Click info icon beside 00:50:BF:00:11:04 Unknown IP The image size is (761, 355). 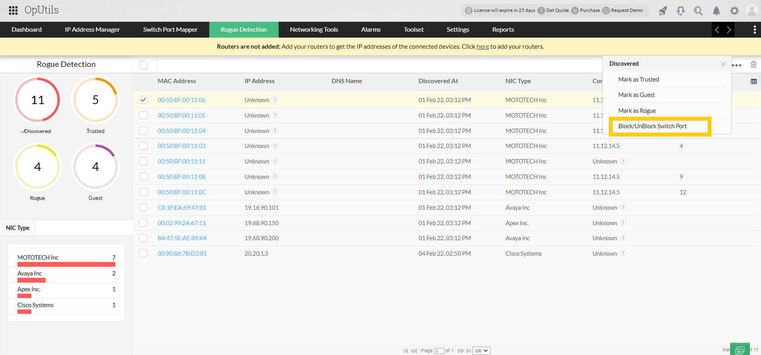tap(275, 131)
